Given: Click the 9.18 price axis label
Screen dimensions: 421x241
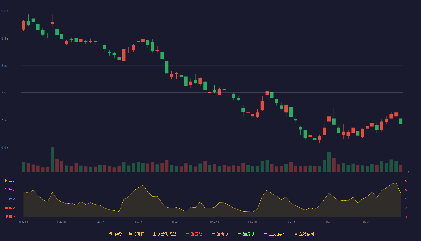Looking at the screenshot, I should click(5, 39).
